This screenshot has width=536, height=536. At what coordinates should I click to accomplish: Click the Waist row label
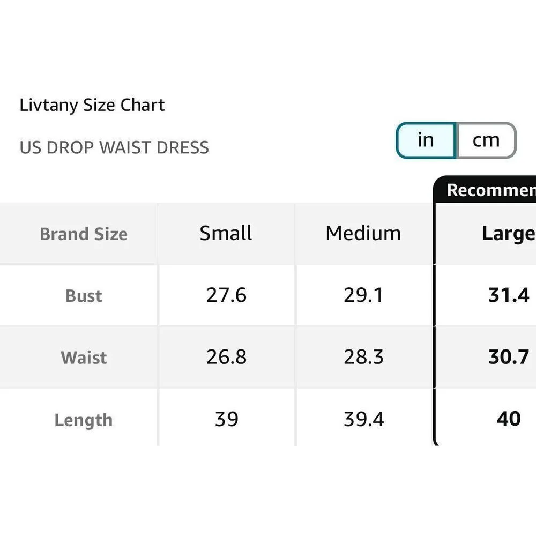tap(84, 358)
